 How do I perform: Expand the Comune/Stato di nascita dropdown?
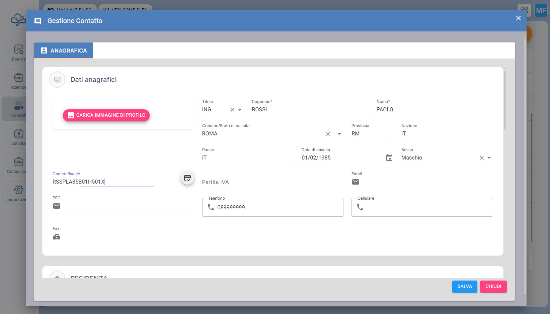pos(339,134)
